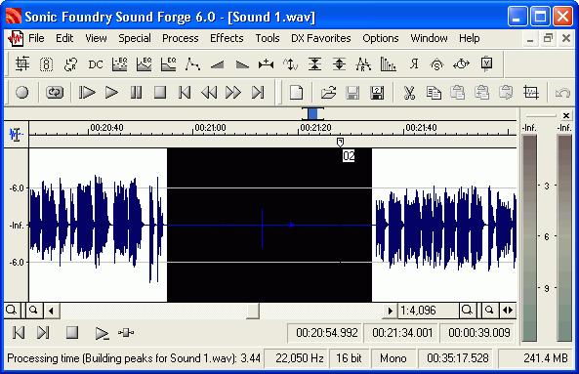
Task: Click the time zoom in magnifier
Action: [468, 311]
